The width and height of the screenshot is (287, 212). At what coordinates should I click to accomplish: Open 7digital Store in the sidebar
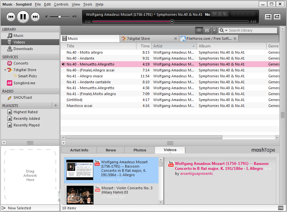pyautogui.click(x=25, y=70)
